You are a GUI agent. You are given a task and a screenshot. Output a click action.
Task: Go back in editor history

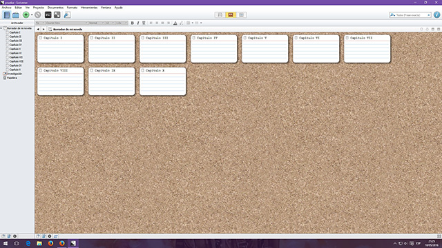pos(38,29)
